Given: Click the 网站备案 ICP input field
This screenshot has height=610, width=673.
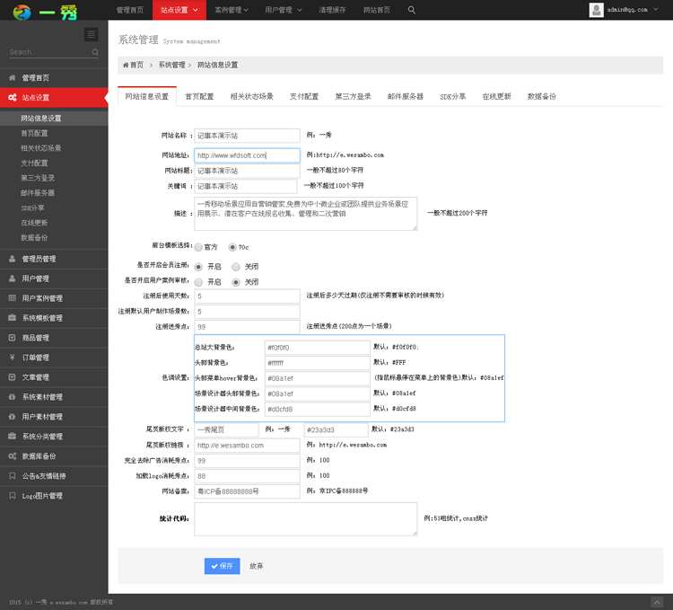Looking at the screenshot, I should [x=247, y=491].
